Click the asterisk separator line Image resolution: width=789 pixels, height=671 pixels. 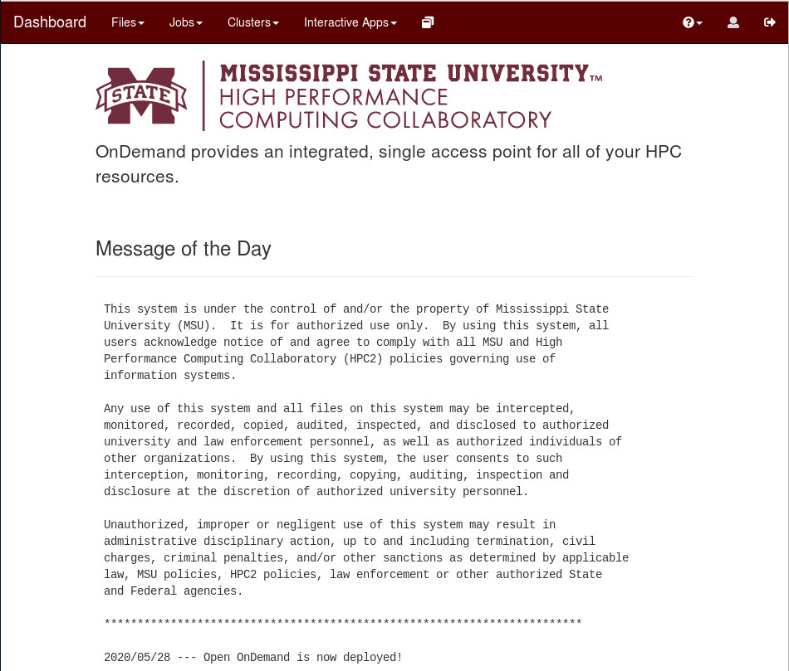coord(342,624)
